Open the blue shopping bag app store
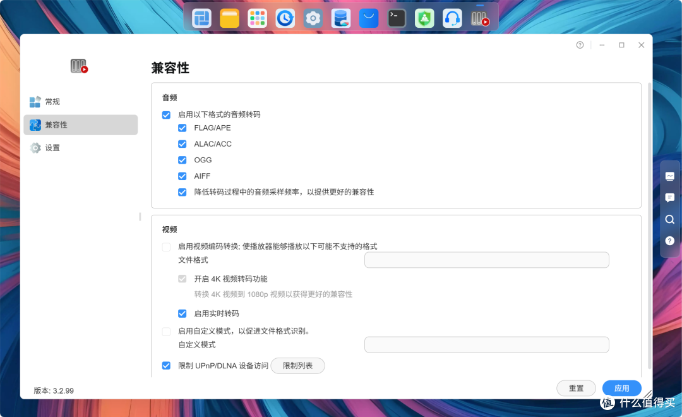The width and height of the screenshot is (682, 417). (x=368, y=18)
